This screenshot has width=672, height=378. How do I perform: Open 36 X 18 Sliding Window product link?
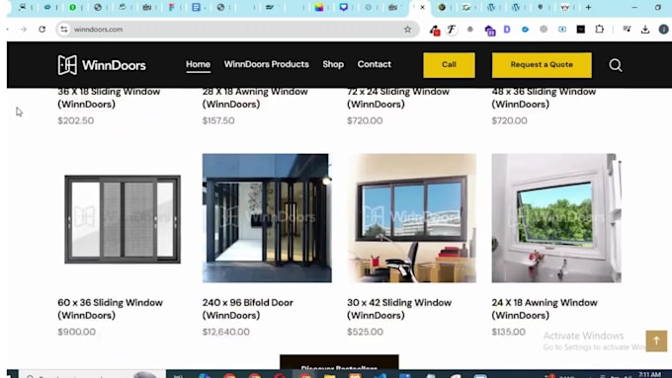click(x=109, y=98)
